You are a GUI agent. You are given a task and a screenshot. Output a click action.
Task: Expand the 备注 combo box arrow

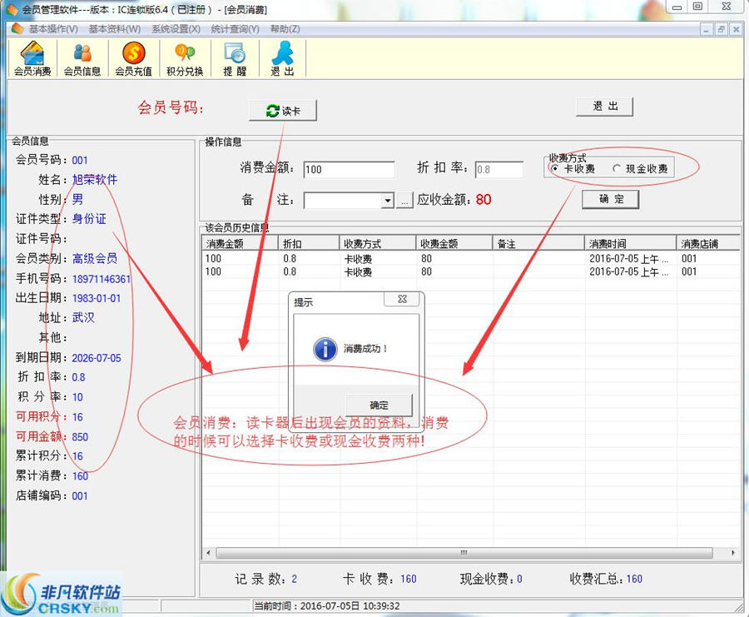(385, 200)
